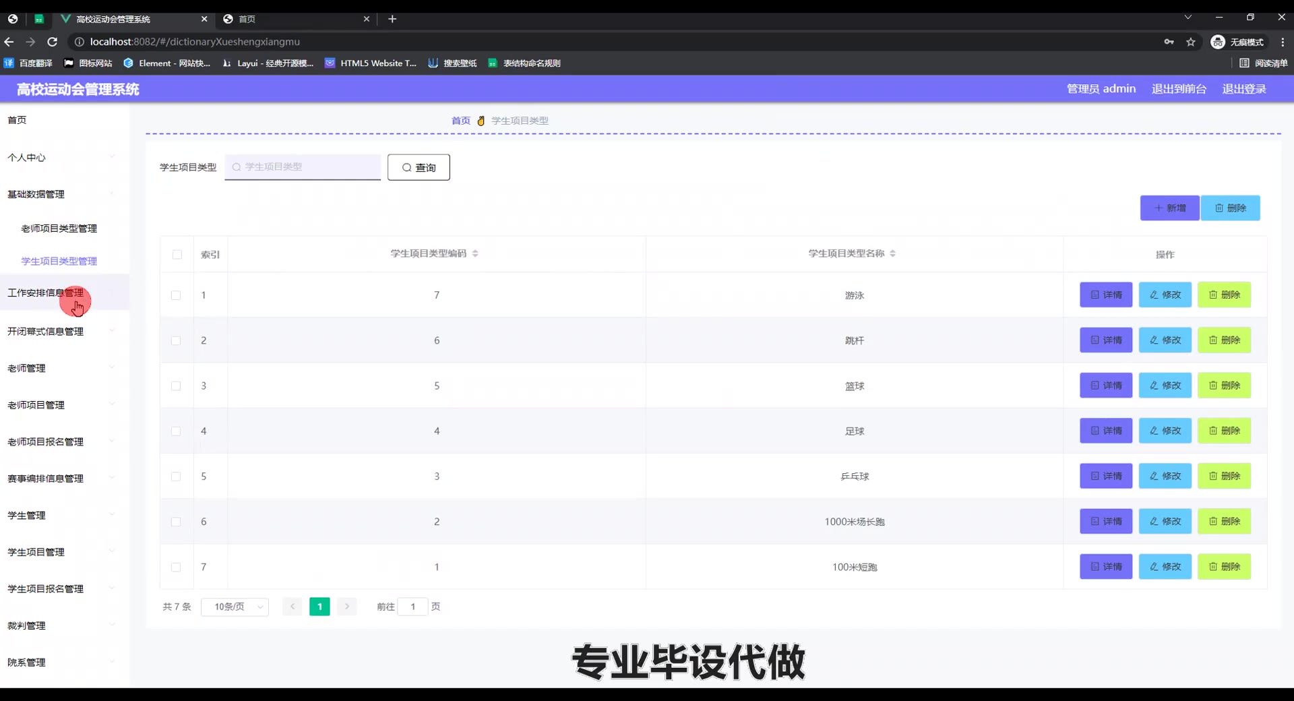
Task: Open the Layui bookmark
Action: point(268,63)
